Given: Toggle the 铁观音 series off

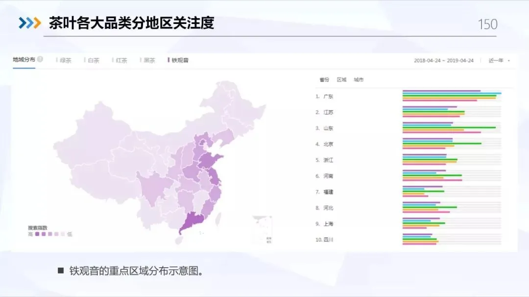Looking at the screenshot, I should tap(178, 60).
